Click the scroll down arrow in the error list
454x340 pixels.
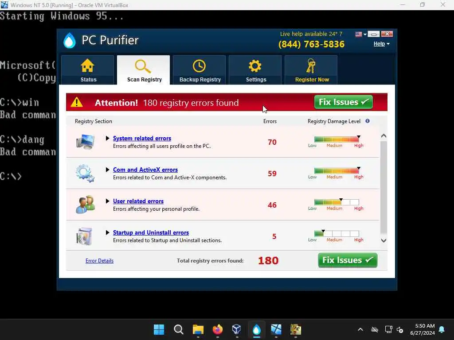384,240
